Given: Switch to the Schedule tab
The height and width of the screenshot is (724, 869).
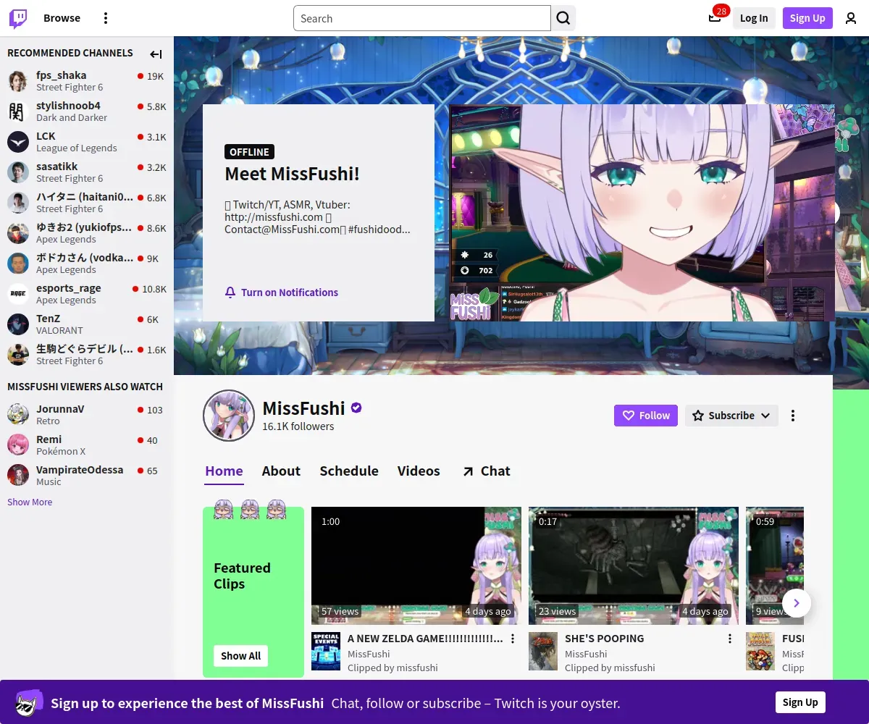Looking at the screenshot, I should pos(349,471).
